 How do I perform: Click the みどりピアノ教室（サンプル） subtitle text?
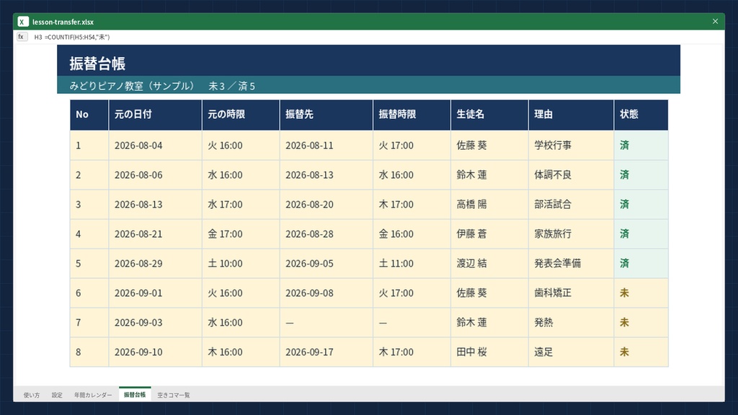132,86
